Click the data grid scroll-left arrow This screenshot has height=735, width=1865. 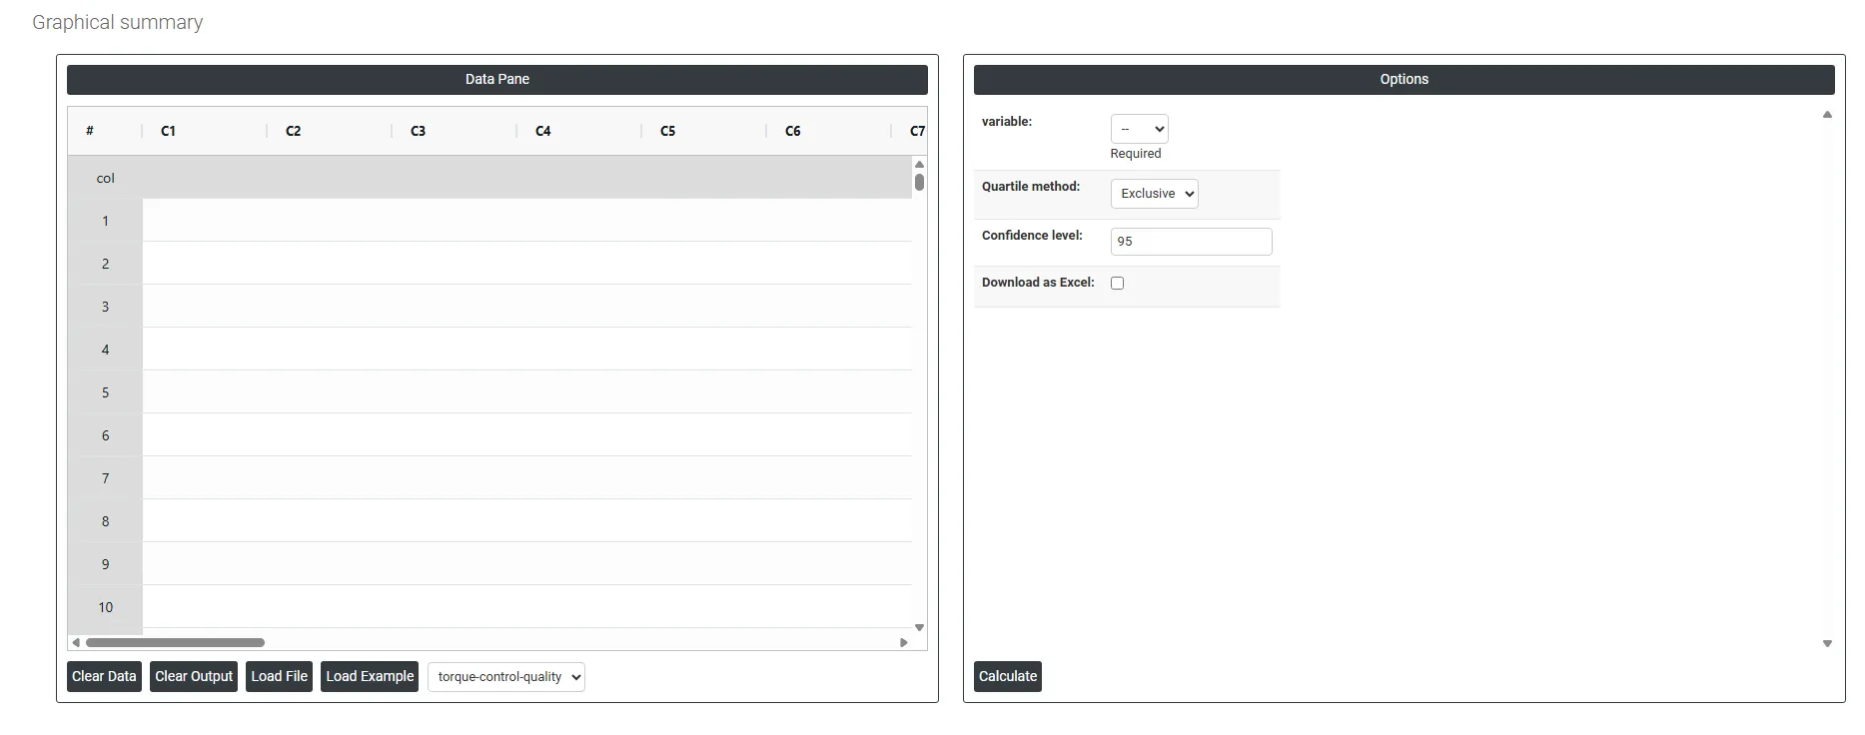point(76,642)
